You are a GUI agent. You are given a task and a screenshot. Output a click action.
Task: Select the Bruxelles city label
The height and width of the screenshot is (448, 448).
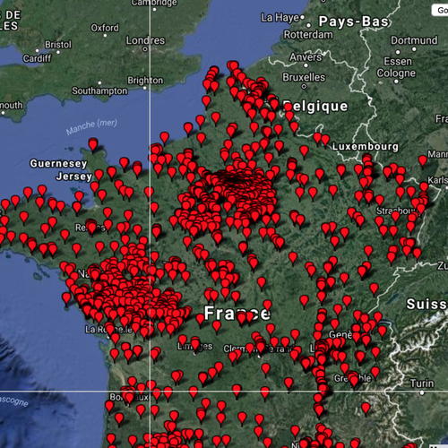coord(304,77)
